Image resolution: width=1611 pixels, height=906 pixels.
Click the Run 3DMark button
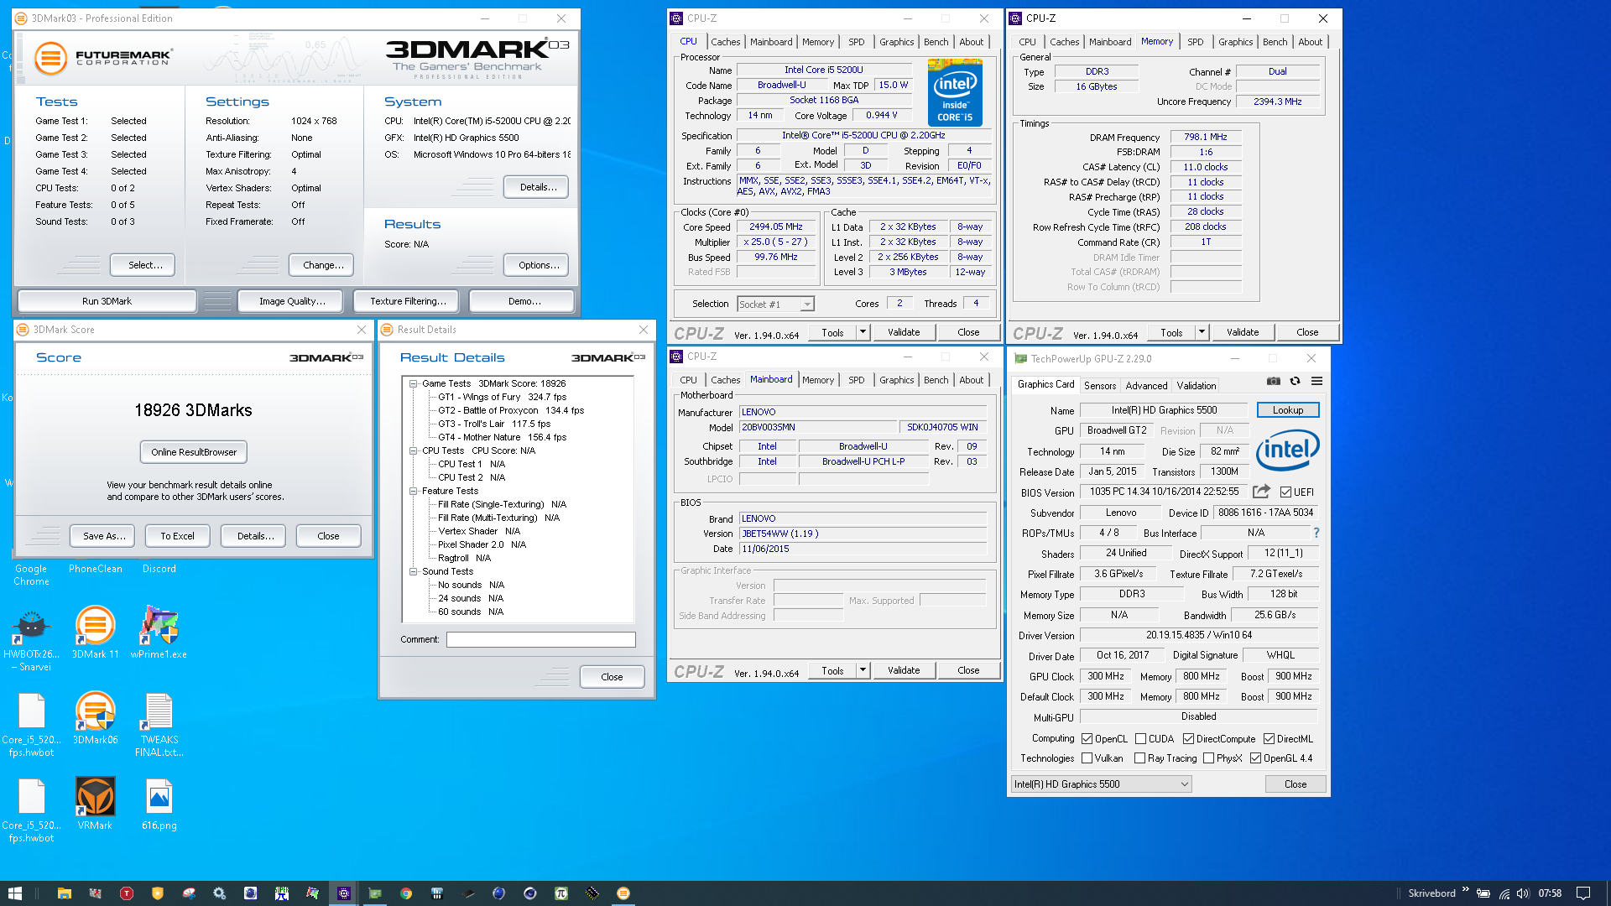(107, 301)
